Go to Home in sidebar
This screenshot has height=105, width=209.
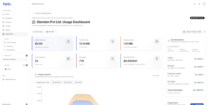15,14
